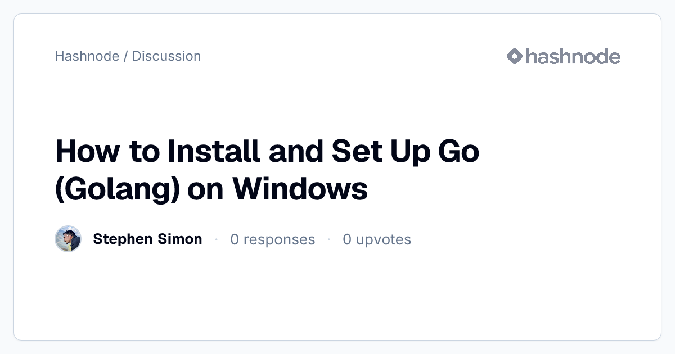Screen dimensions: 675x354
Task: Open the Stephen Simon author name
Action: point(147,239)
